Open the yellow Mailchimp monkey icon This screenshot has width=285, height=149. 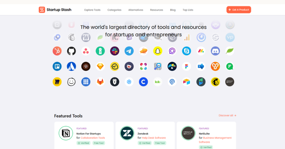click(216, 82)
